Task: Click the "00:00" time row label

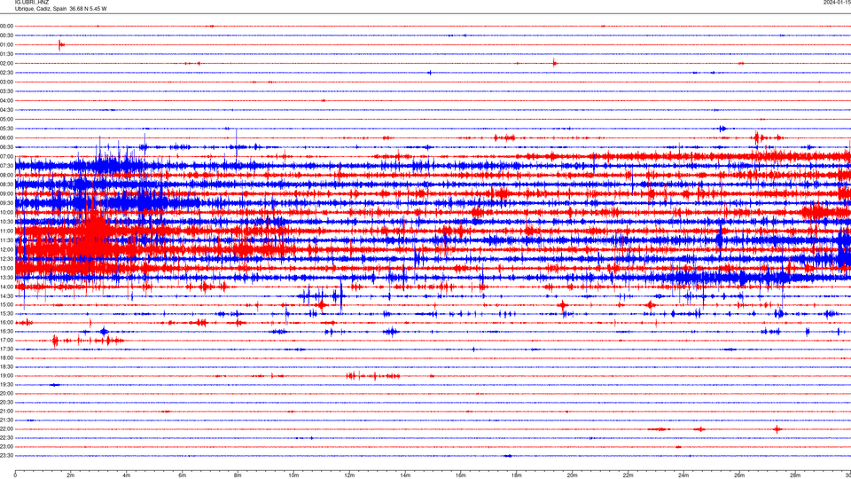Action: [x=6, y=26]
